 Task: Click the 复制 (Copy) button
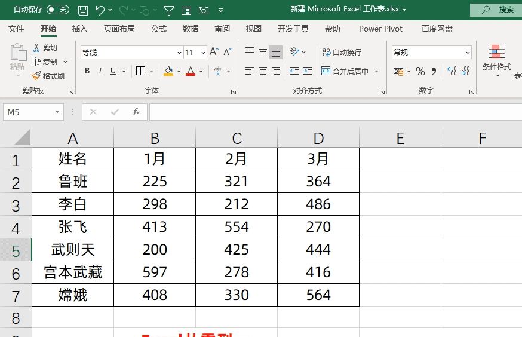point(45,62)
